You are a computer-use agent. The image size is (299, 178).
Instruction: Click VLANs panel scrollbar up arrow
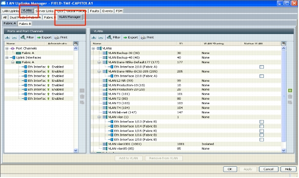pyautogui.click(x=283, y=48)
